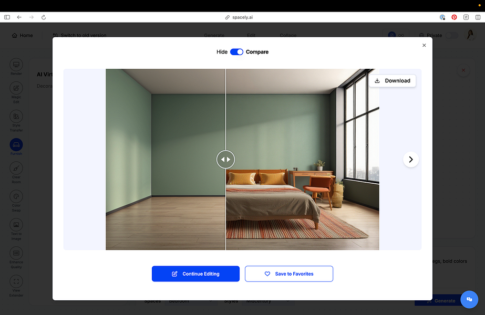Click browser back arrow
Screen dimensions: 485x315
point(19,17)
